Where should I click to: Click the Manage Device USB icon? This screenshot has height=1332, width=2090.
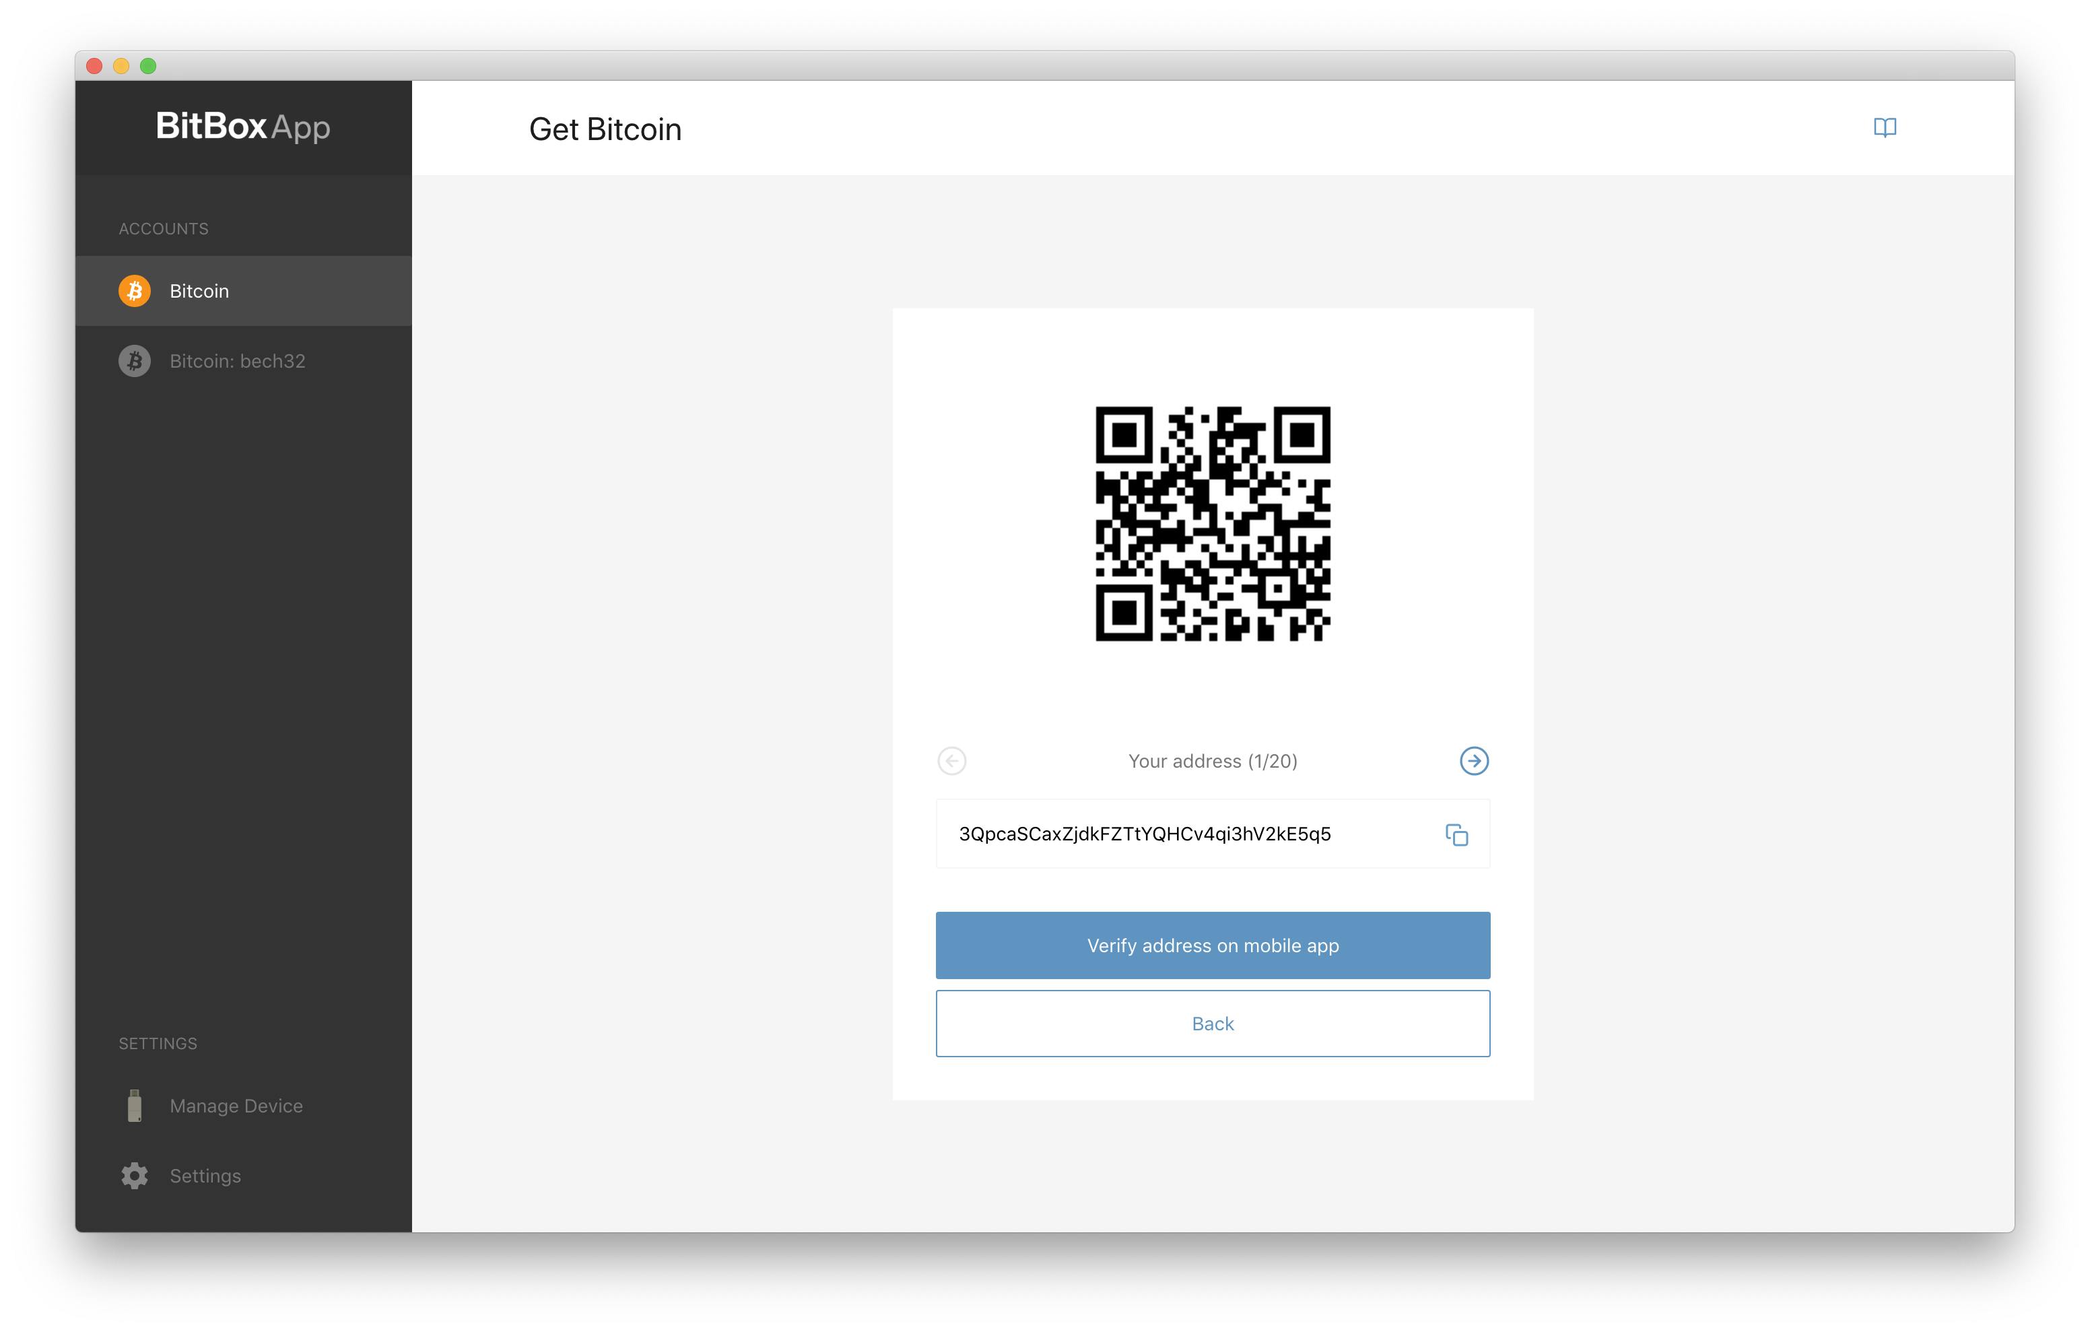(135, 1105)
